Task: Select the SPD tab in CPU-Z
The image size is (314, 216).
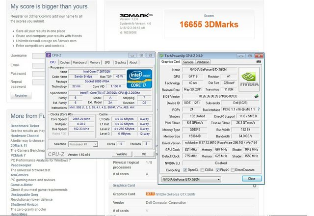Action: (107, 62)
